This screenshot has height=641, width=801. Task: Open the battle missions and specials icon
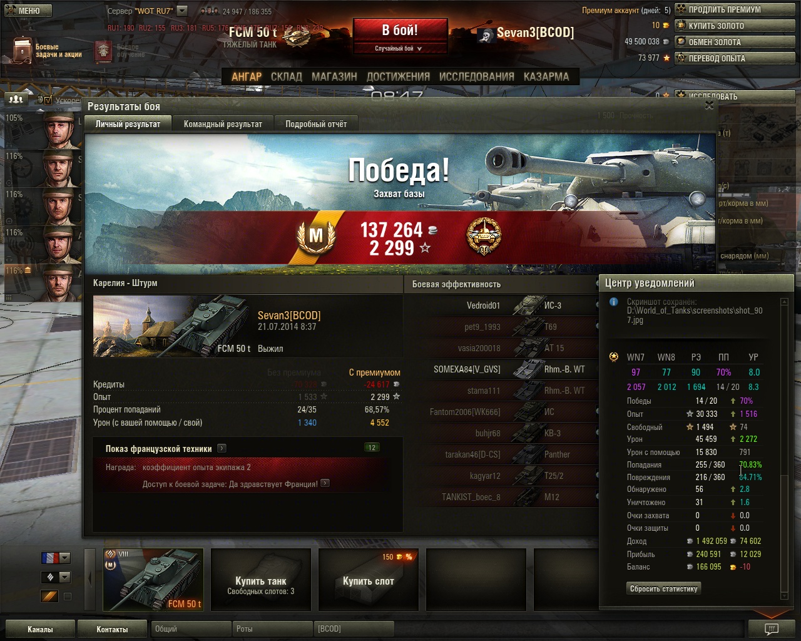(x=23, y=50)
